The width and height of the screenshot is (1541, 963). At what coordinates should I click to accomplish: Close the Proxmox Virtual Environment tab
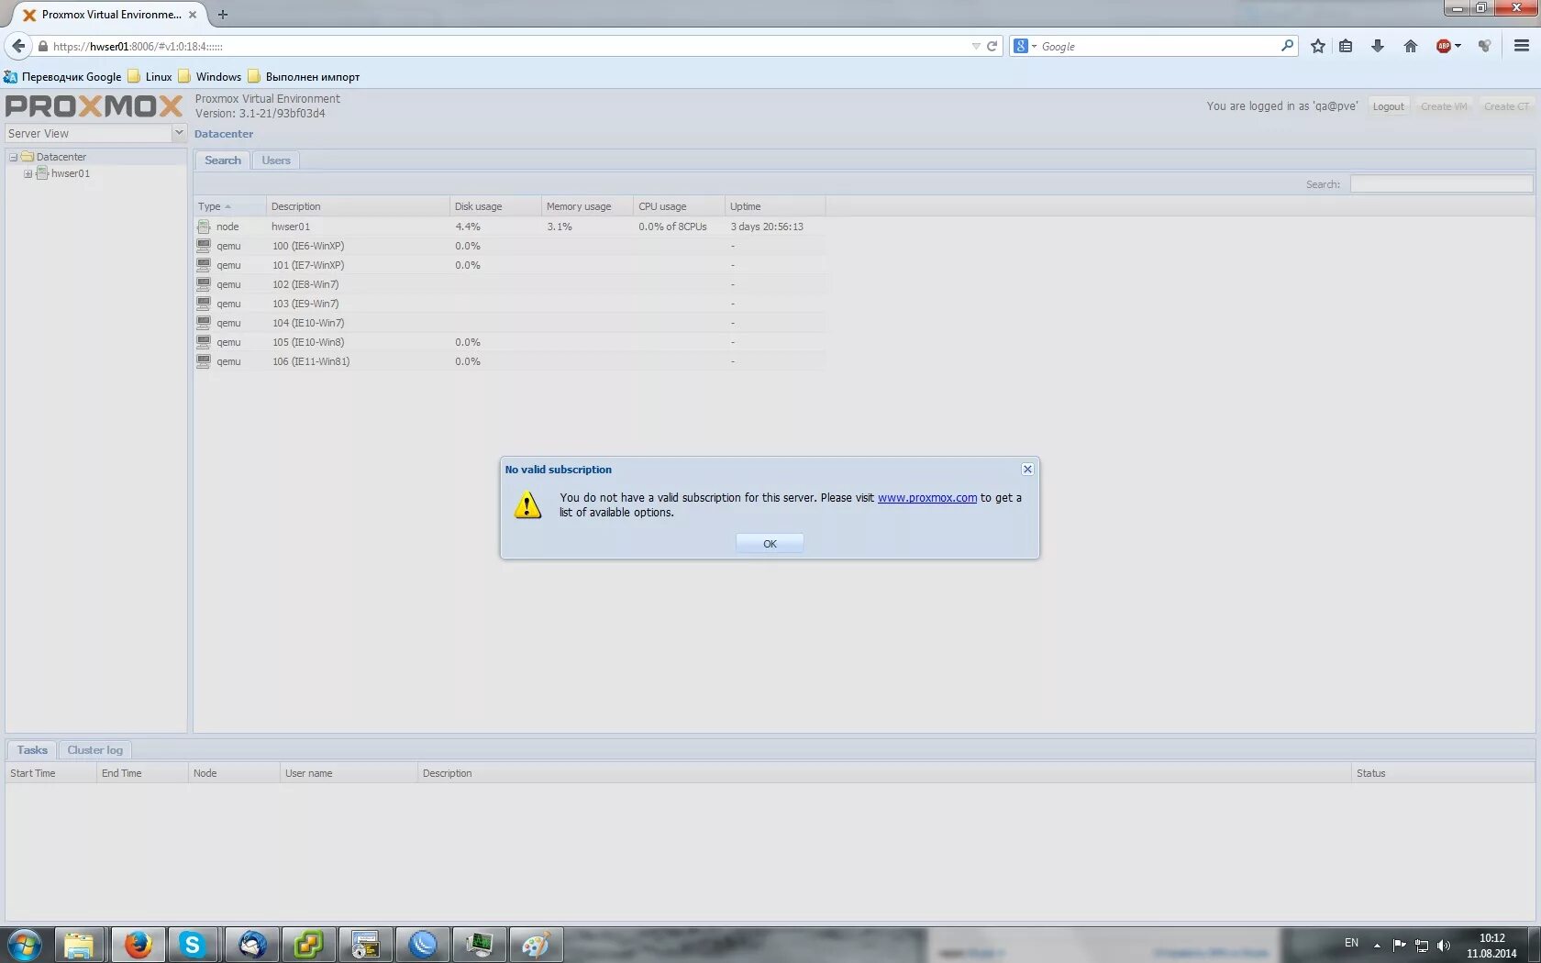(193, 15)
